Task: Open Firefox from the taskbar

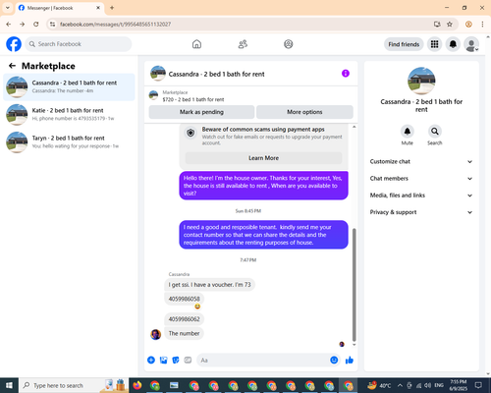Action: point(137,385)
